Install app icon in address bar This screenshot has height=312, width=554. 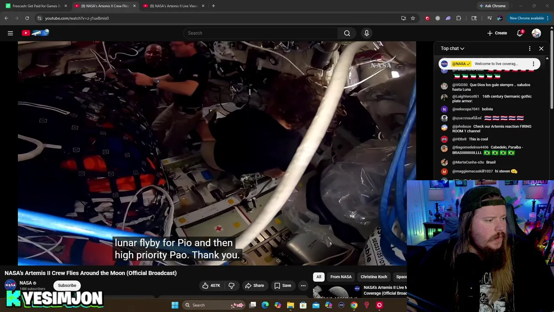point(403,18)
